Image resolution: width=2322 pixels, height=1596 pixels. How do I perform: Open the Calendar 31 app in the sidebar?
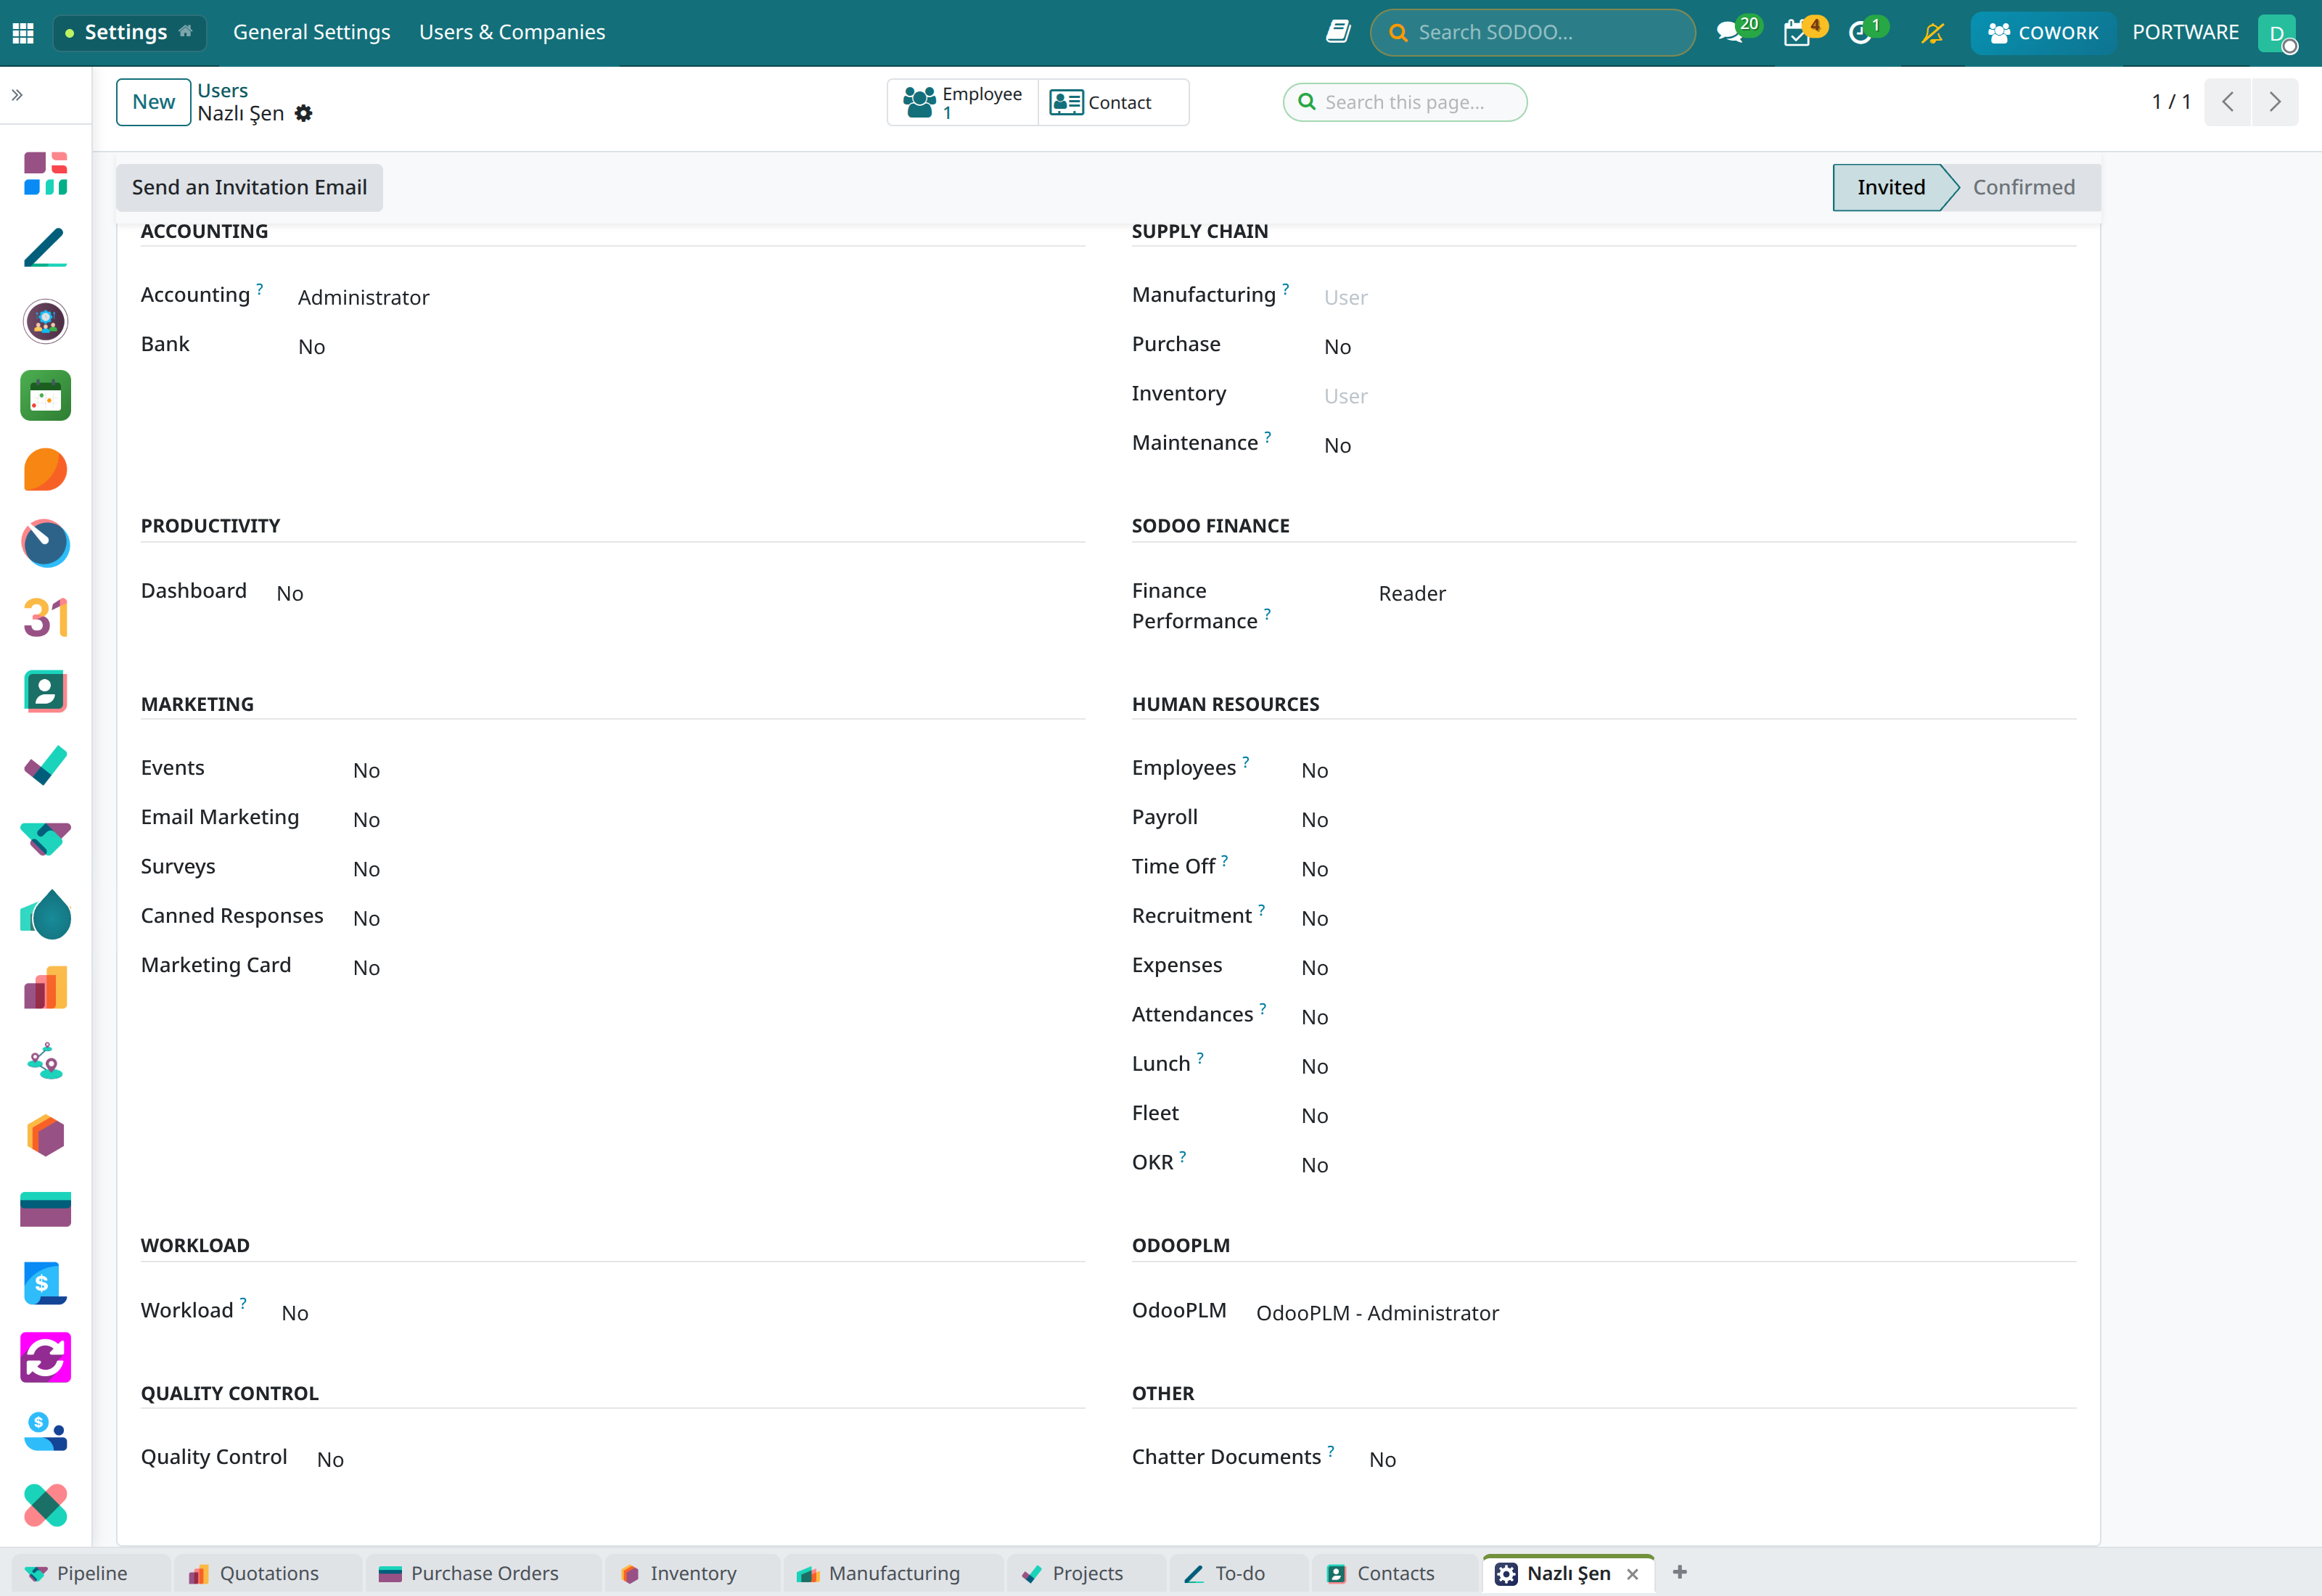(45, 617)
